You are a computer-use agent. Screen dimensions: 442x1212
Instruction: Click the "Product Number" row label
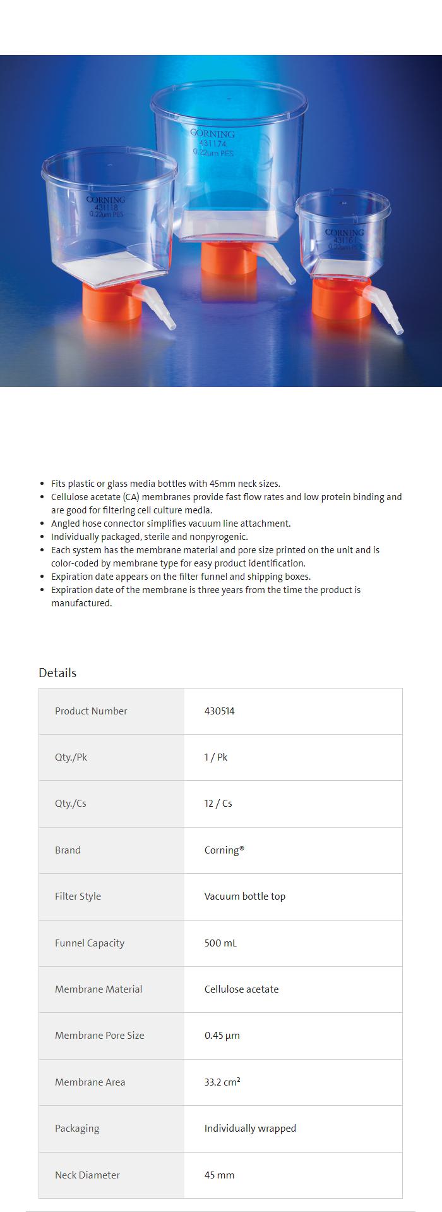point(91,711)
